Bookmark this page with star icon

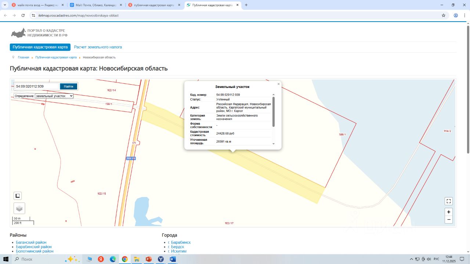click(444, 15)
